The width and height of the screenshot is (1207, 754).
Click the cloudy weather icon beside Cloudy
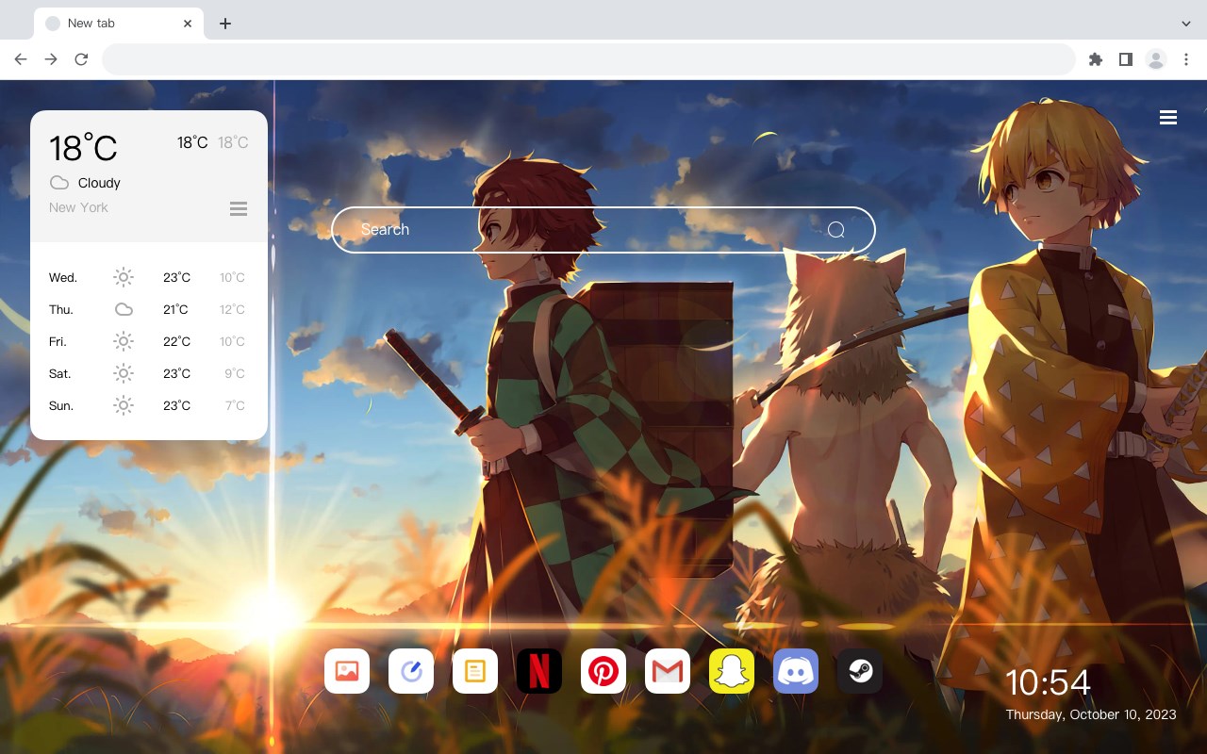59,183
